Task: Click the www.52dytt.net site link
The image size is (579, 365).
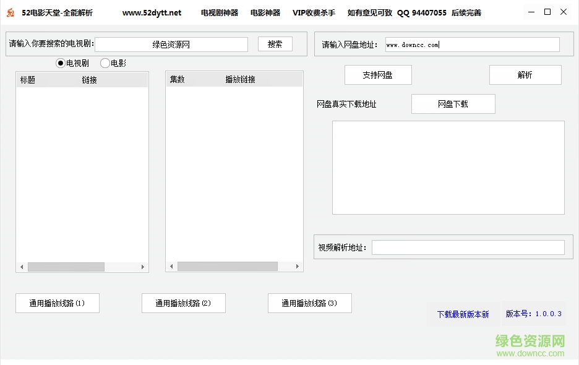Action: tap(152, 12)
